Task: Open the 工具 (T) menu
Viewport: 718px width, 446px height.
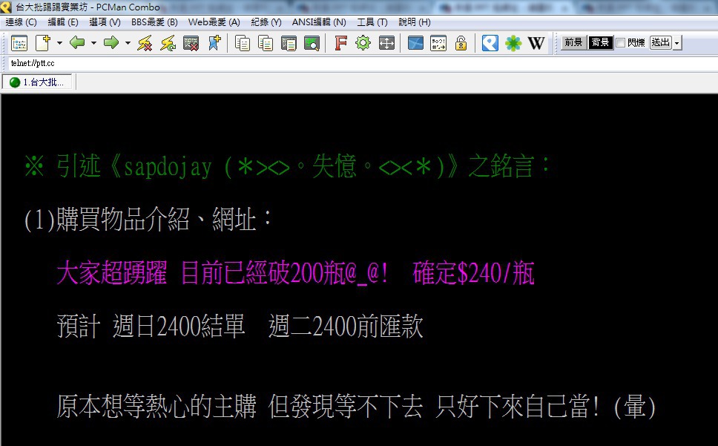Action: click(x=372, y=22)
